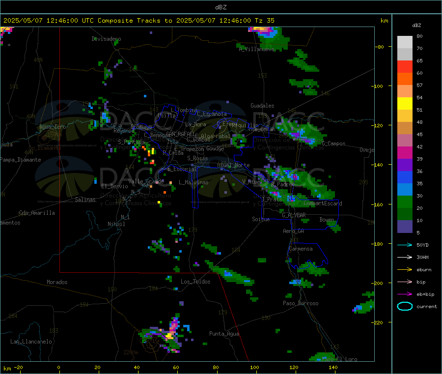
Task: Click the Morados label
Action: click(x=57, y=282)
